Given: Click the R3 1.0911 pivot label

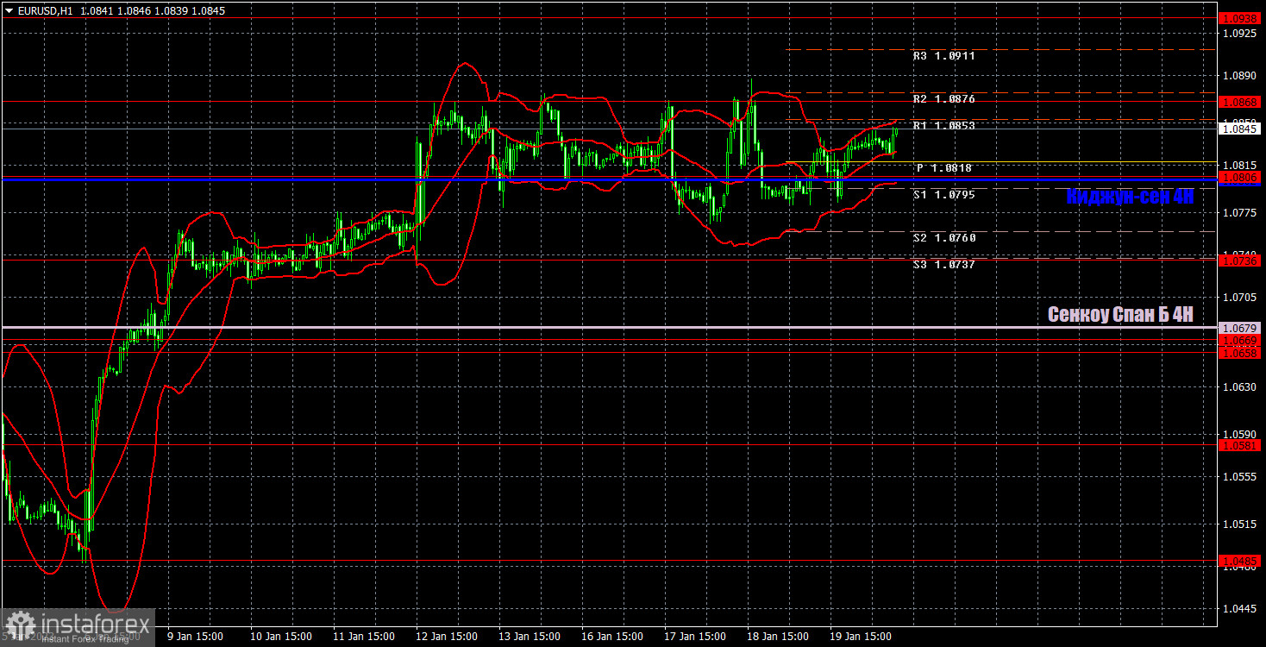Looking at the screenshot, I should [943, 55].
